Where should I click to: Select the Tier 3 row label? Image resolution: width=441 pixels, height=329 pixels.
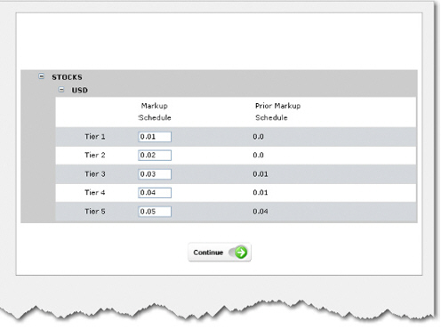click(x=95, y=174)
